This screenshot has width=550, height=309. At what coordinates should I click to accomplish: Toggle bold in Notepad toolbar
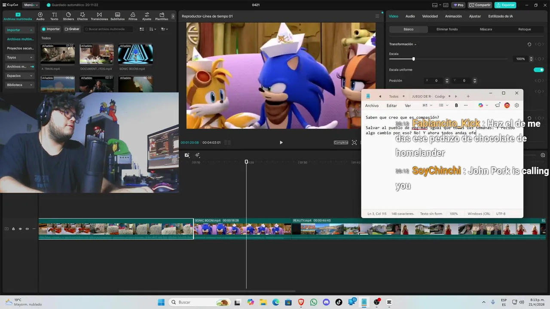(456, 106)
